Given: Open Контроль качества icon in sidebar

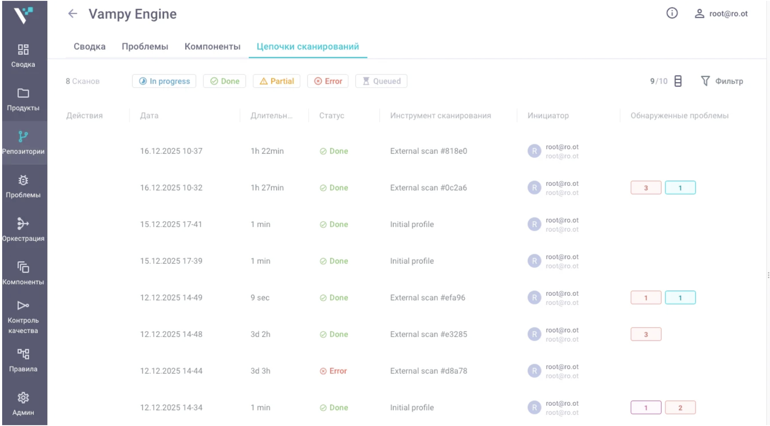Looking at the screenshot, I should [x=23, y=306].
